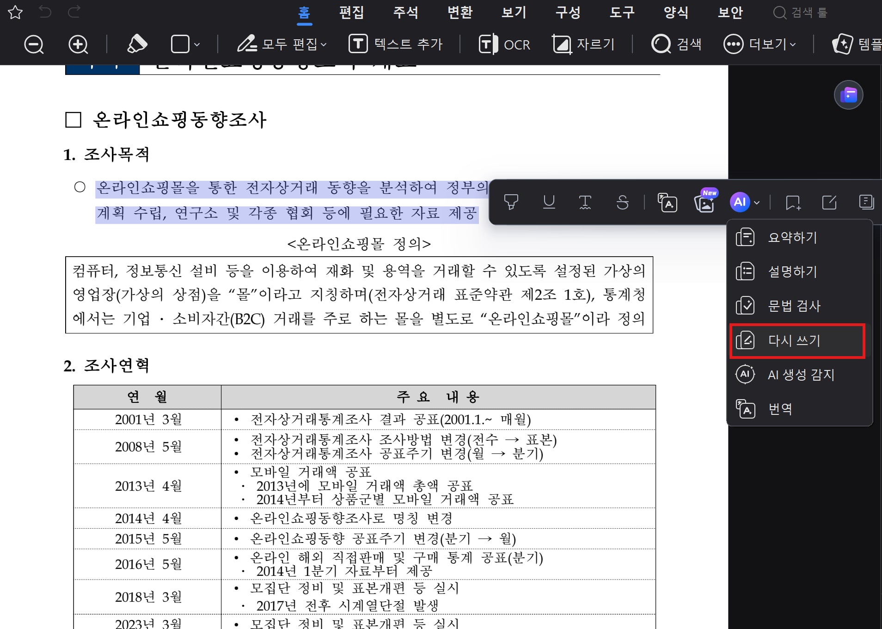Click the zoom in magnifier icon

click(x=78, y=45)
